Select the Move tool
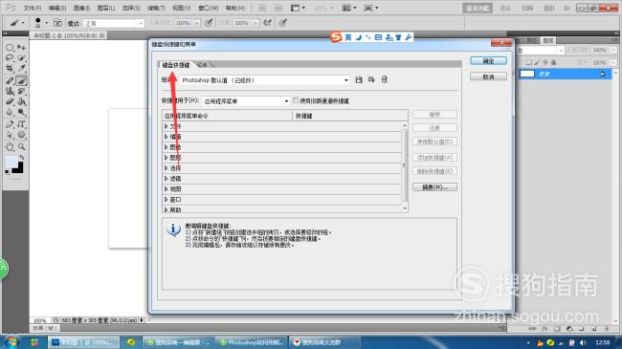Image resolution: width=622 pixels, height=349 pixels. pyautogui.click(x=21, y=48)
